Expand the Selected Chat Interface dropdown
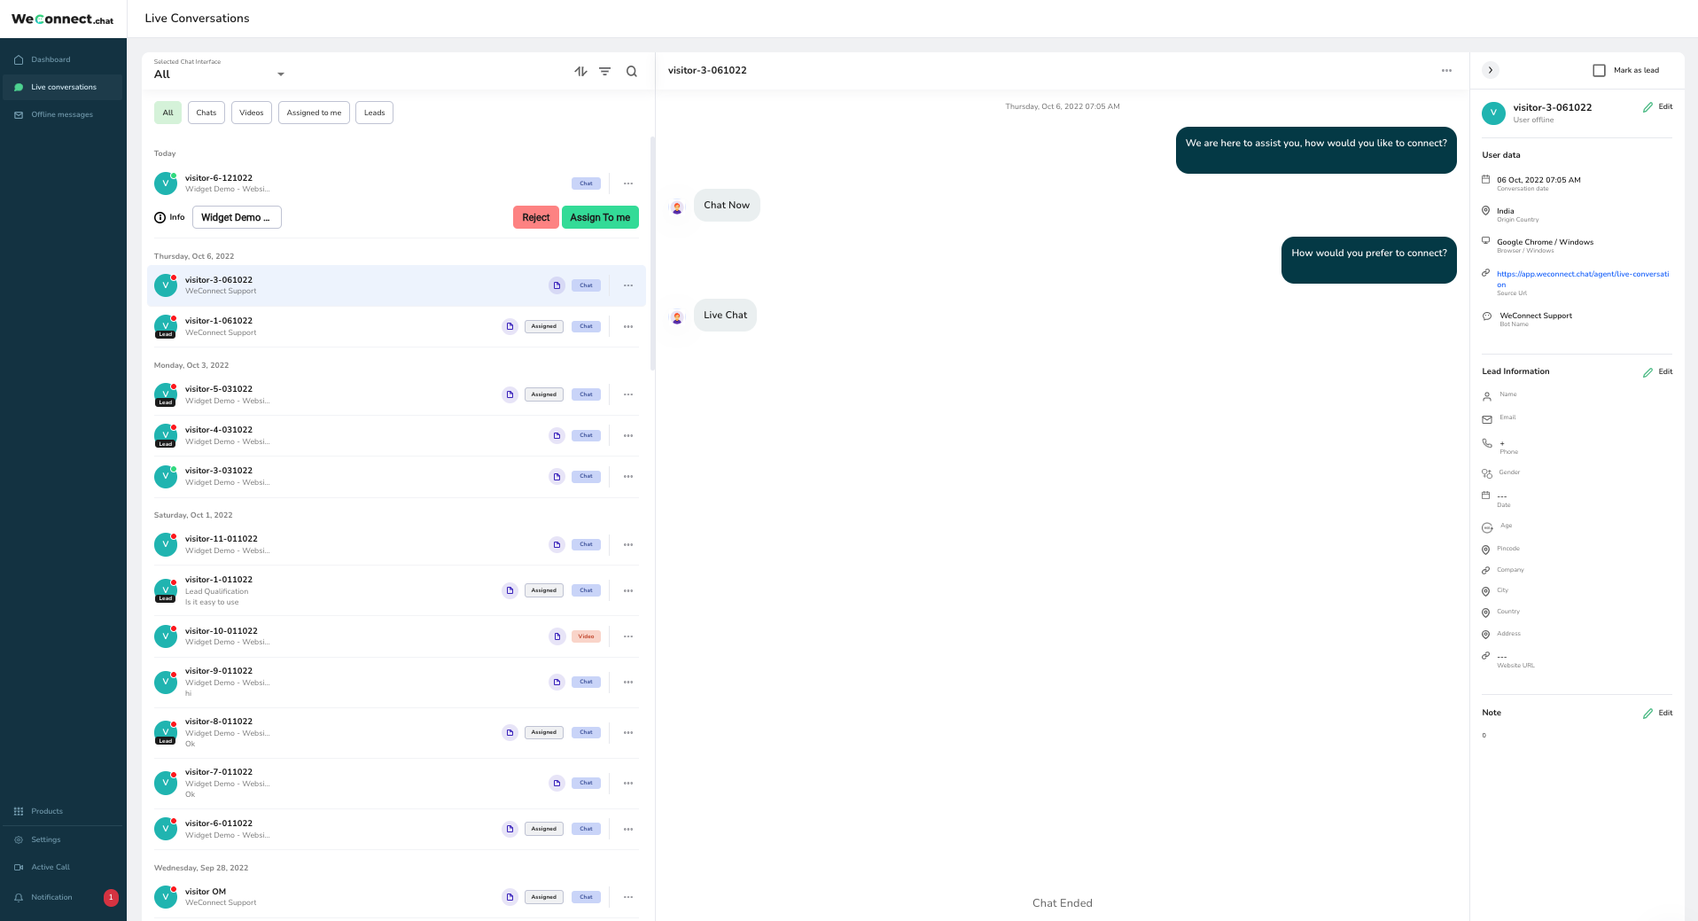Viewport: 1698px width, 921px height. [x=219, y=70]
